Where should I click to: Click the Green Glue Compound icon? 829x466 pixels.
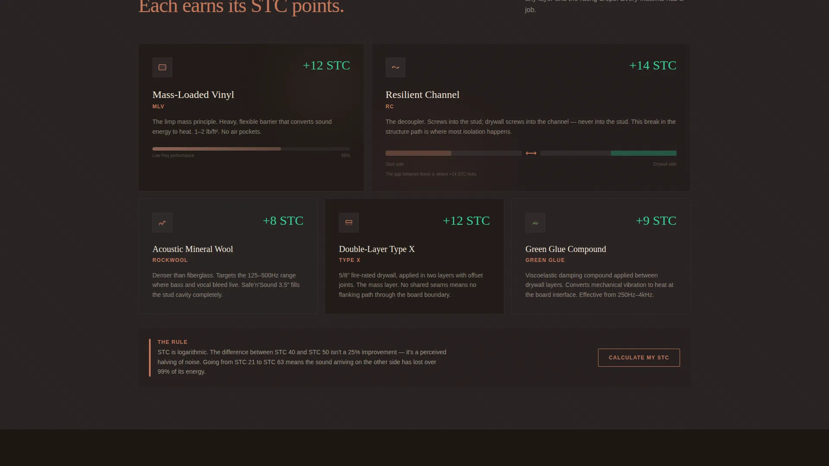tap(535, 223)
